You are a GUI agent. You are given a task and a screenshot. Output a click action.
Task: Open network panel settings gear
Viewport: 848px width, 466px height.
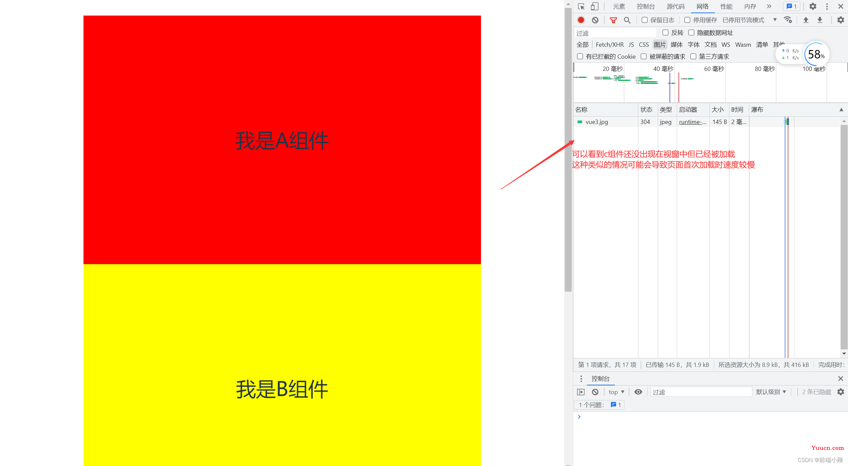coord(841,20)
